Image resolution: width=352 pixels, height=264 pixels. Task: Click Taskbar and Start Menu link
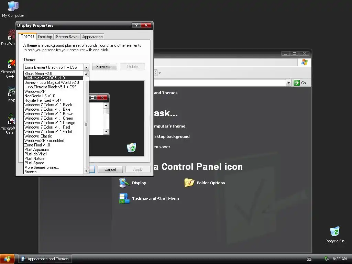(155, 198)
